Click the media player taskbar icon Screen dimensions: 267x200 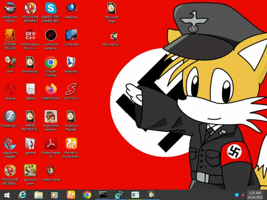point(54,195)
